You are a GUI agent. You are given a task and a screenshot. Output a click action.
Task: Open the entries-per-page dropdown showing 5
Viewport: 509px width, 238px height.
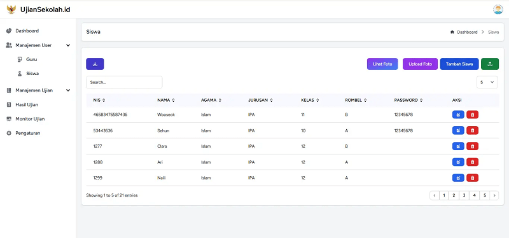[487, 83]
